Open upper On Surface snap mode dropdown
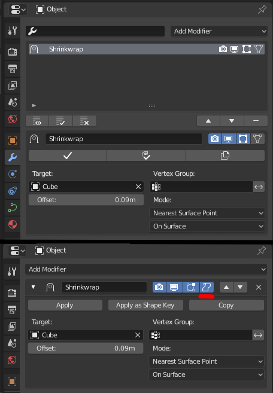The height and width of the screenshot is (393, 273). pyautogui.click(x=207, y=226)
